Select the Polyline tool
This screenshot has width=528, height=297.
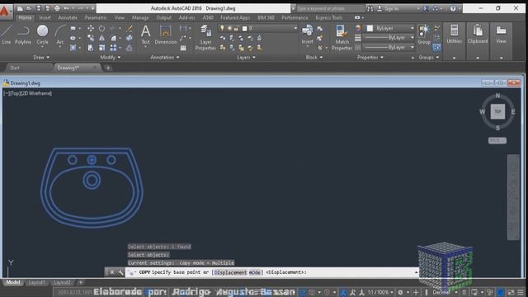pos(23,35)
